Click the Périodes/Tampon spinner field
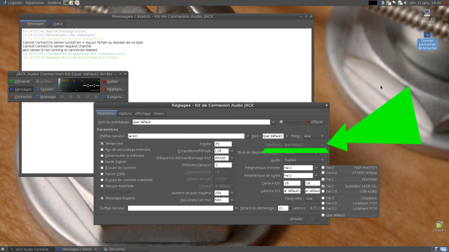Image resolution: width=449 pixels, height=252 pixels. tap(224, 165)
